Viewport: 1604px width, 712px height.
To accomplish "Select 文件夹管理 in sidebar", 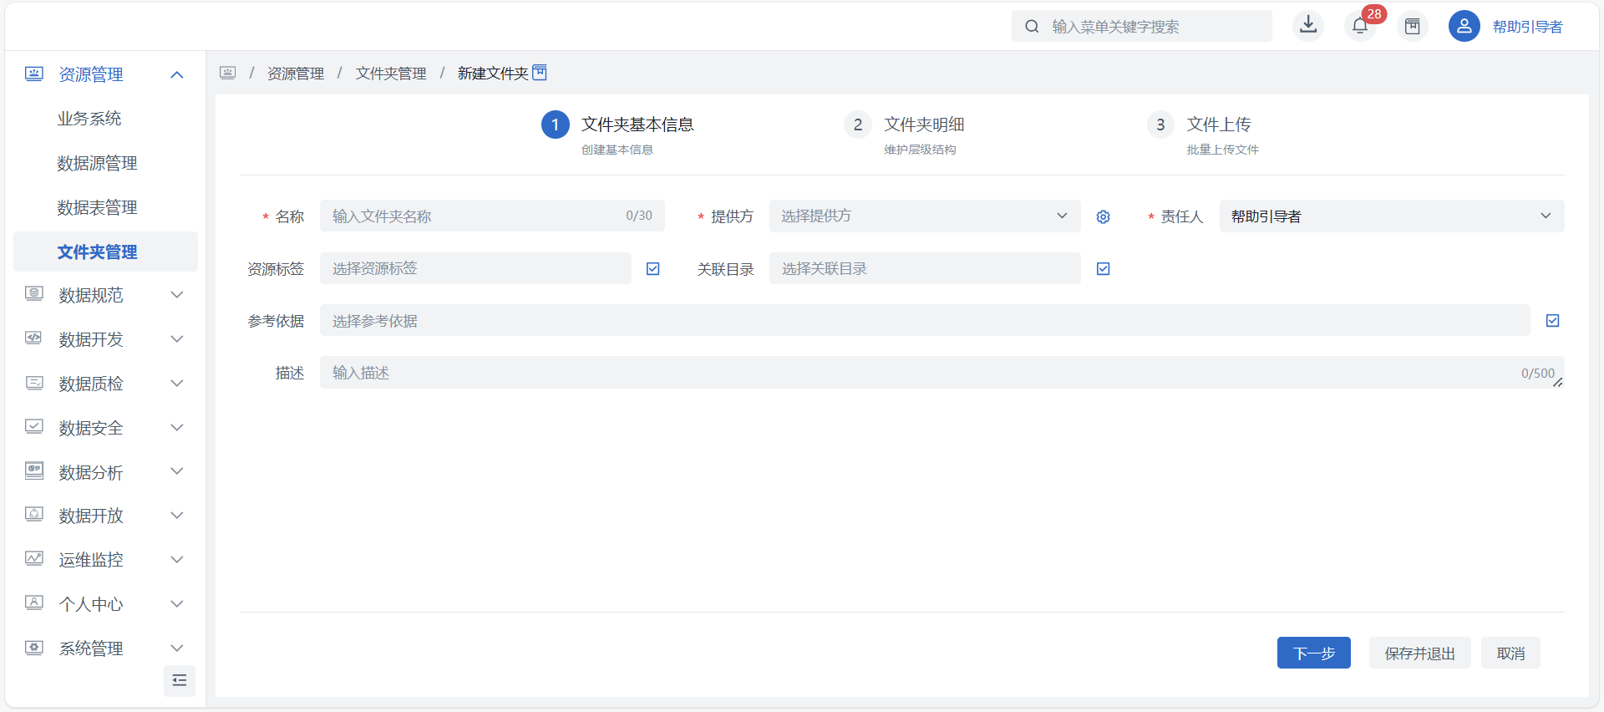I will click(x=105, y=252).
